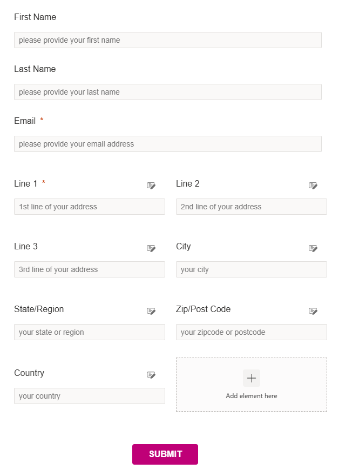Screen dimensions: 339x476
Task: Select the edit icon for State/Region
Action: 151,311
